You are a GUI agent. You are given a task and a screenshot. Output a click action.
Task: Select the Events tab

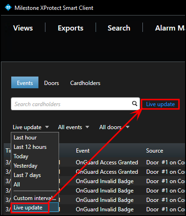25,83
